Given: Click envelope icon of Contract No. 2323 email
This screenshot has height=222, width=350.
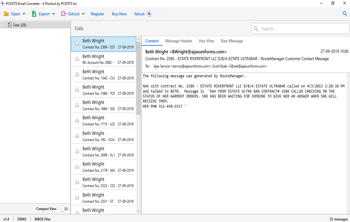Looking at the screenshot, I should (77, 182).
